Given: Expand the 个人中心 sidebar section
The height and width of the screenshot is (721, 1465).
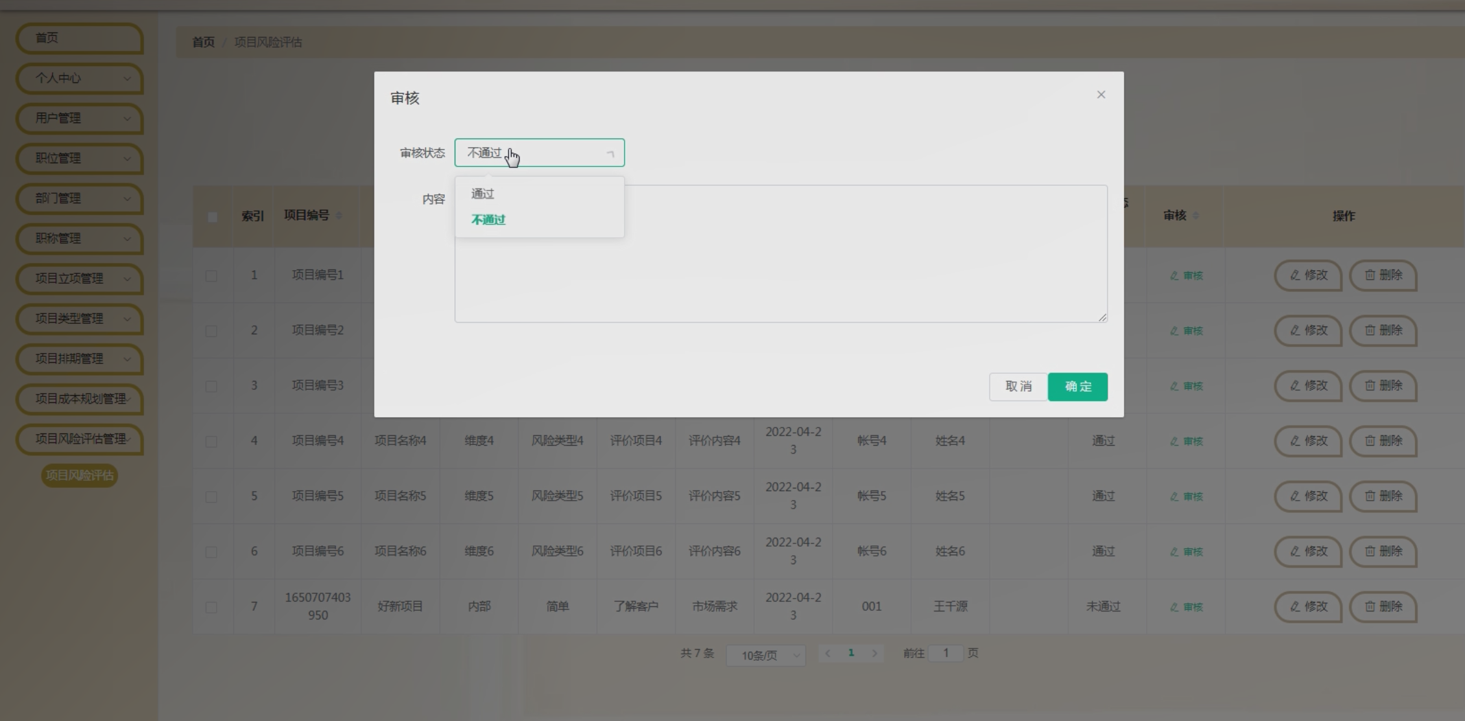Looking at the screenshot, I should pyautogui.click(x=79, y=78).
